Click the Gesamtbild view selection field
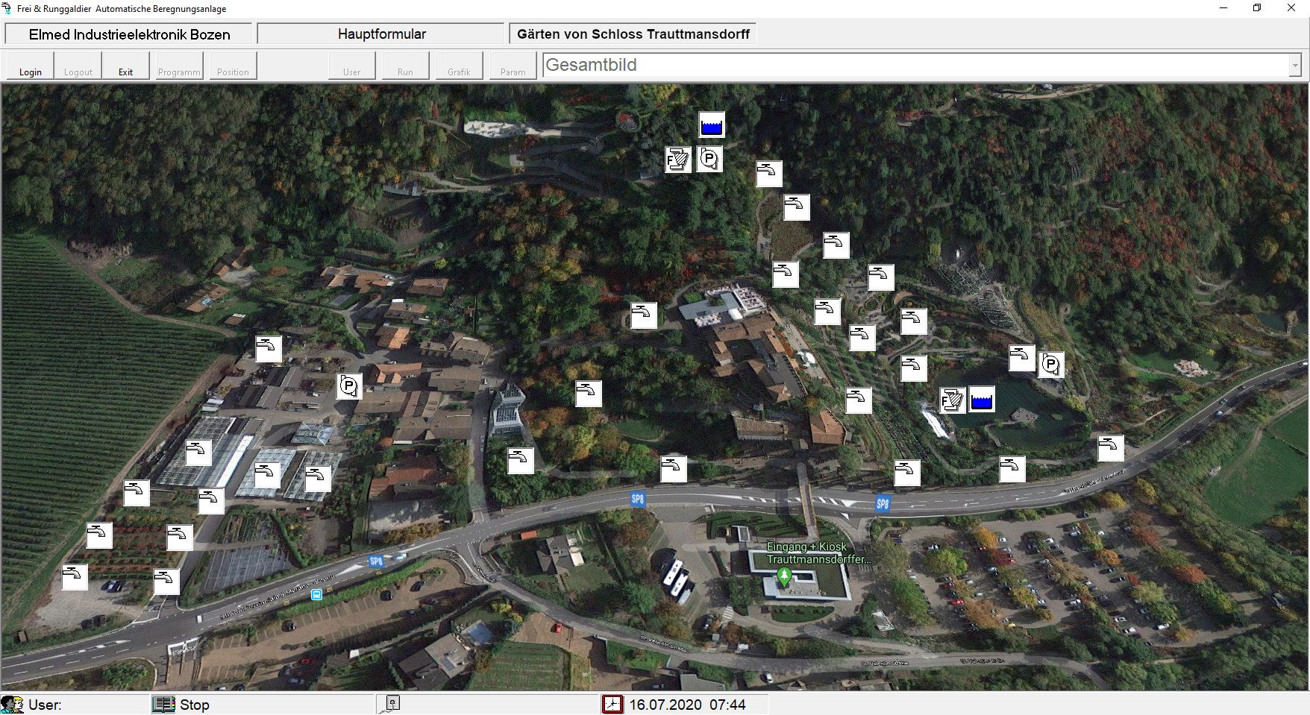Image resolution: width=1310 pixels, height=715 pixels. tap(914, 66)
